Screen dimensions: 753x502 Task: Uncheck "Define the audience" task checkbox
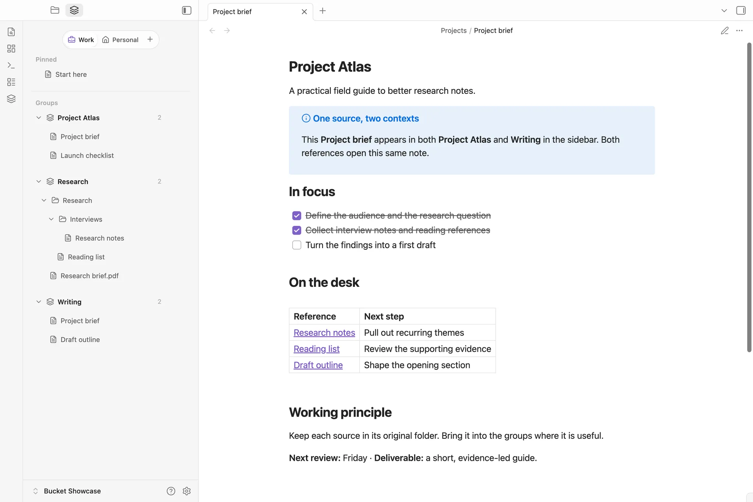coord(297,216)
